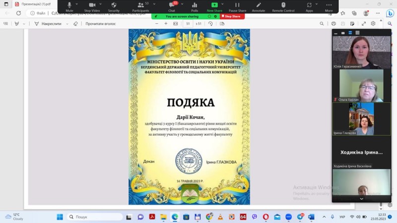Expand the arrow beside Chat
The height and width of the screenshot is (223, 397).
click(x=182, y=4)
